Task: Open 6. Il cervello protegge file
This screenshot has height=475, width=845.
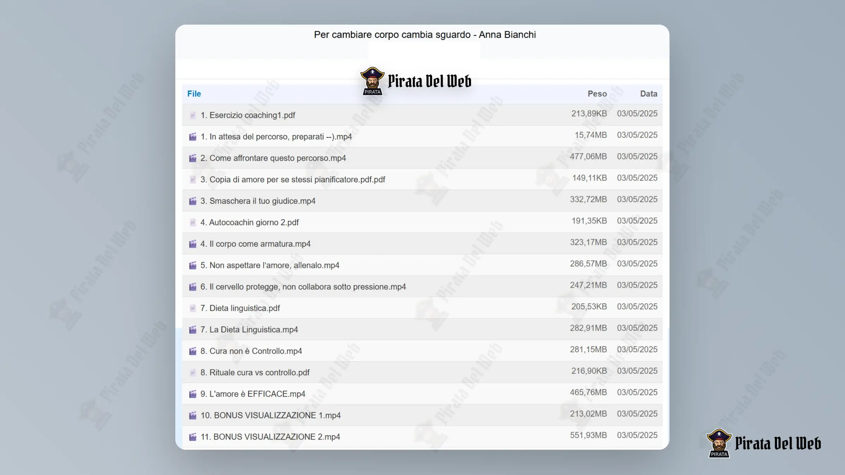Action: coord(303,287)
